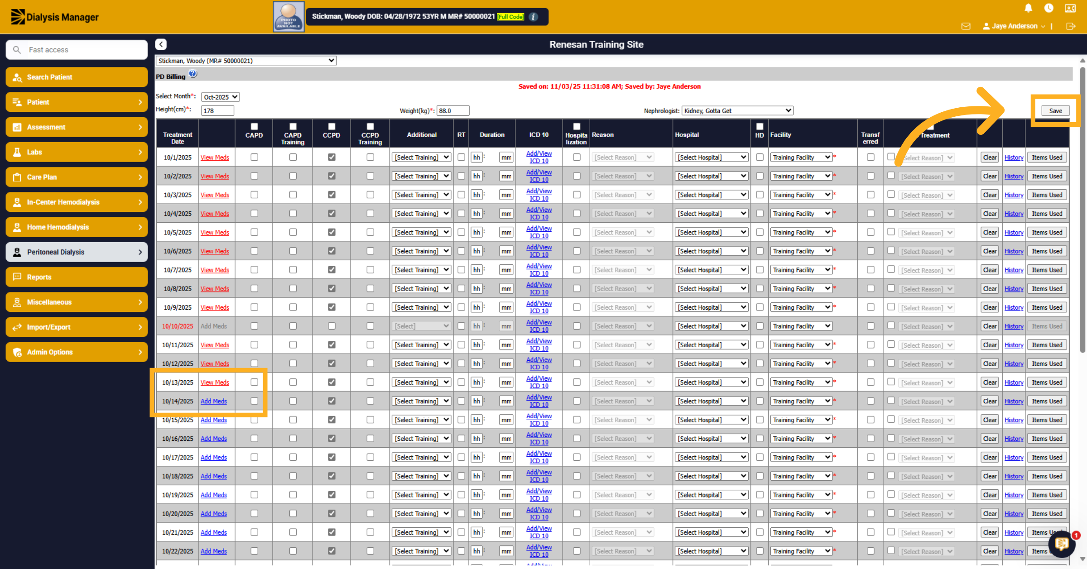This screenshot has height=569, width=1087.
Task: Open the Jaye Anderson user menu
Action: pyautogui.click(x=1014, y=26)
